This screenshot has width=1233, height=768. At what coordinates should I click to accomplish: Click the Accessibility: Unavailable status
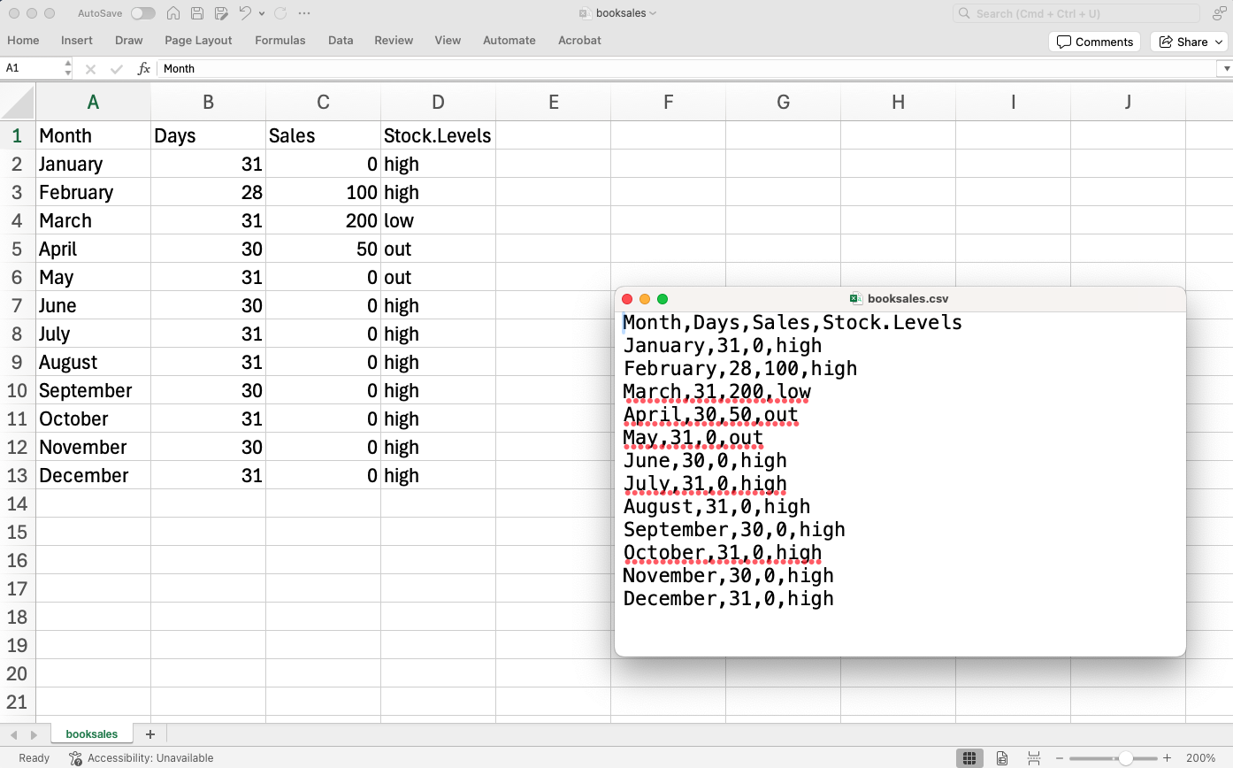point(142,757)
